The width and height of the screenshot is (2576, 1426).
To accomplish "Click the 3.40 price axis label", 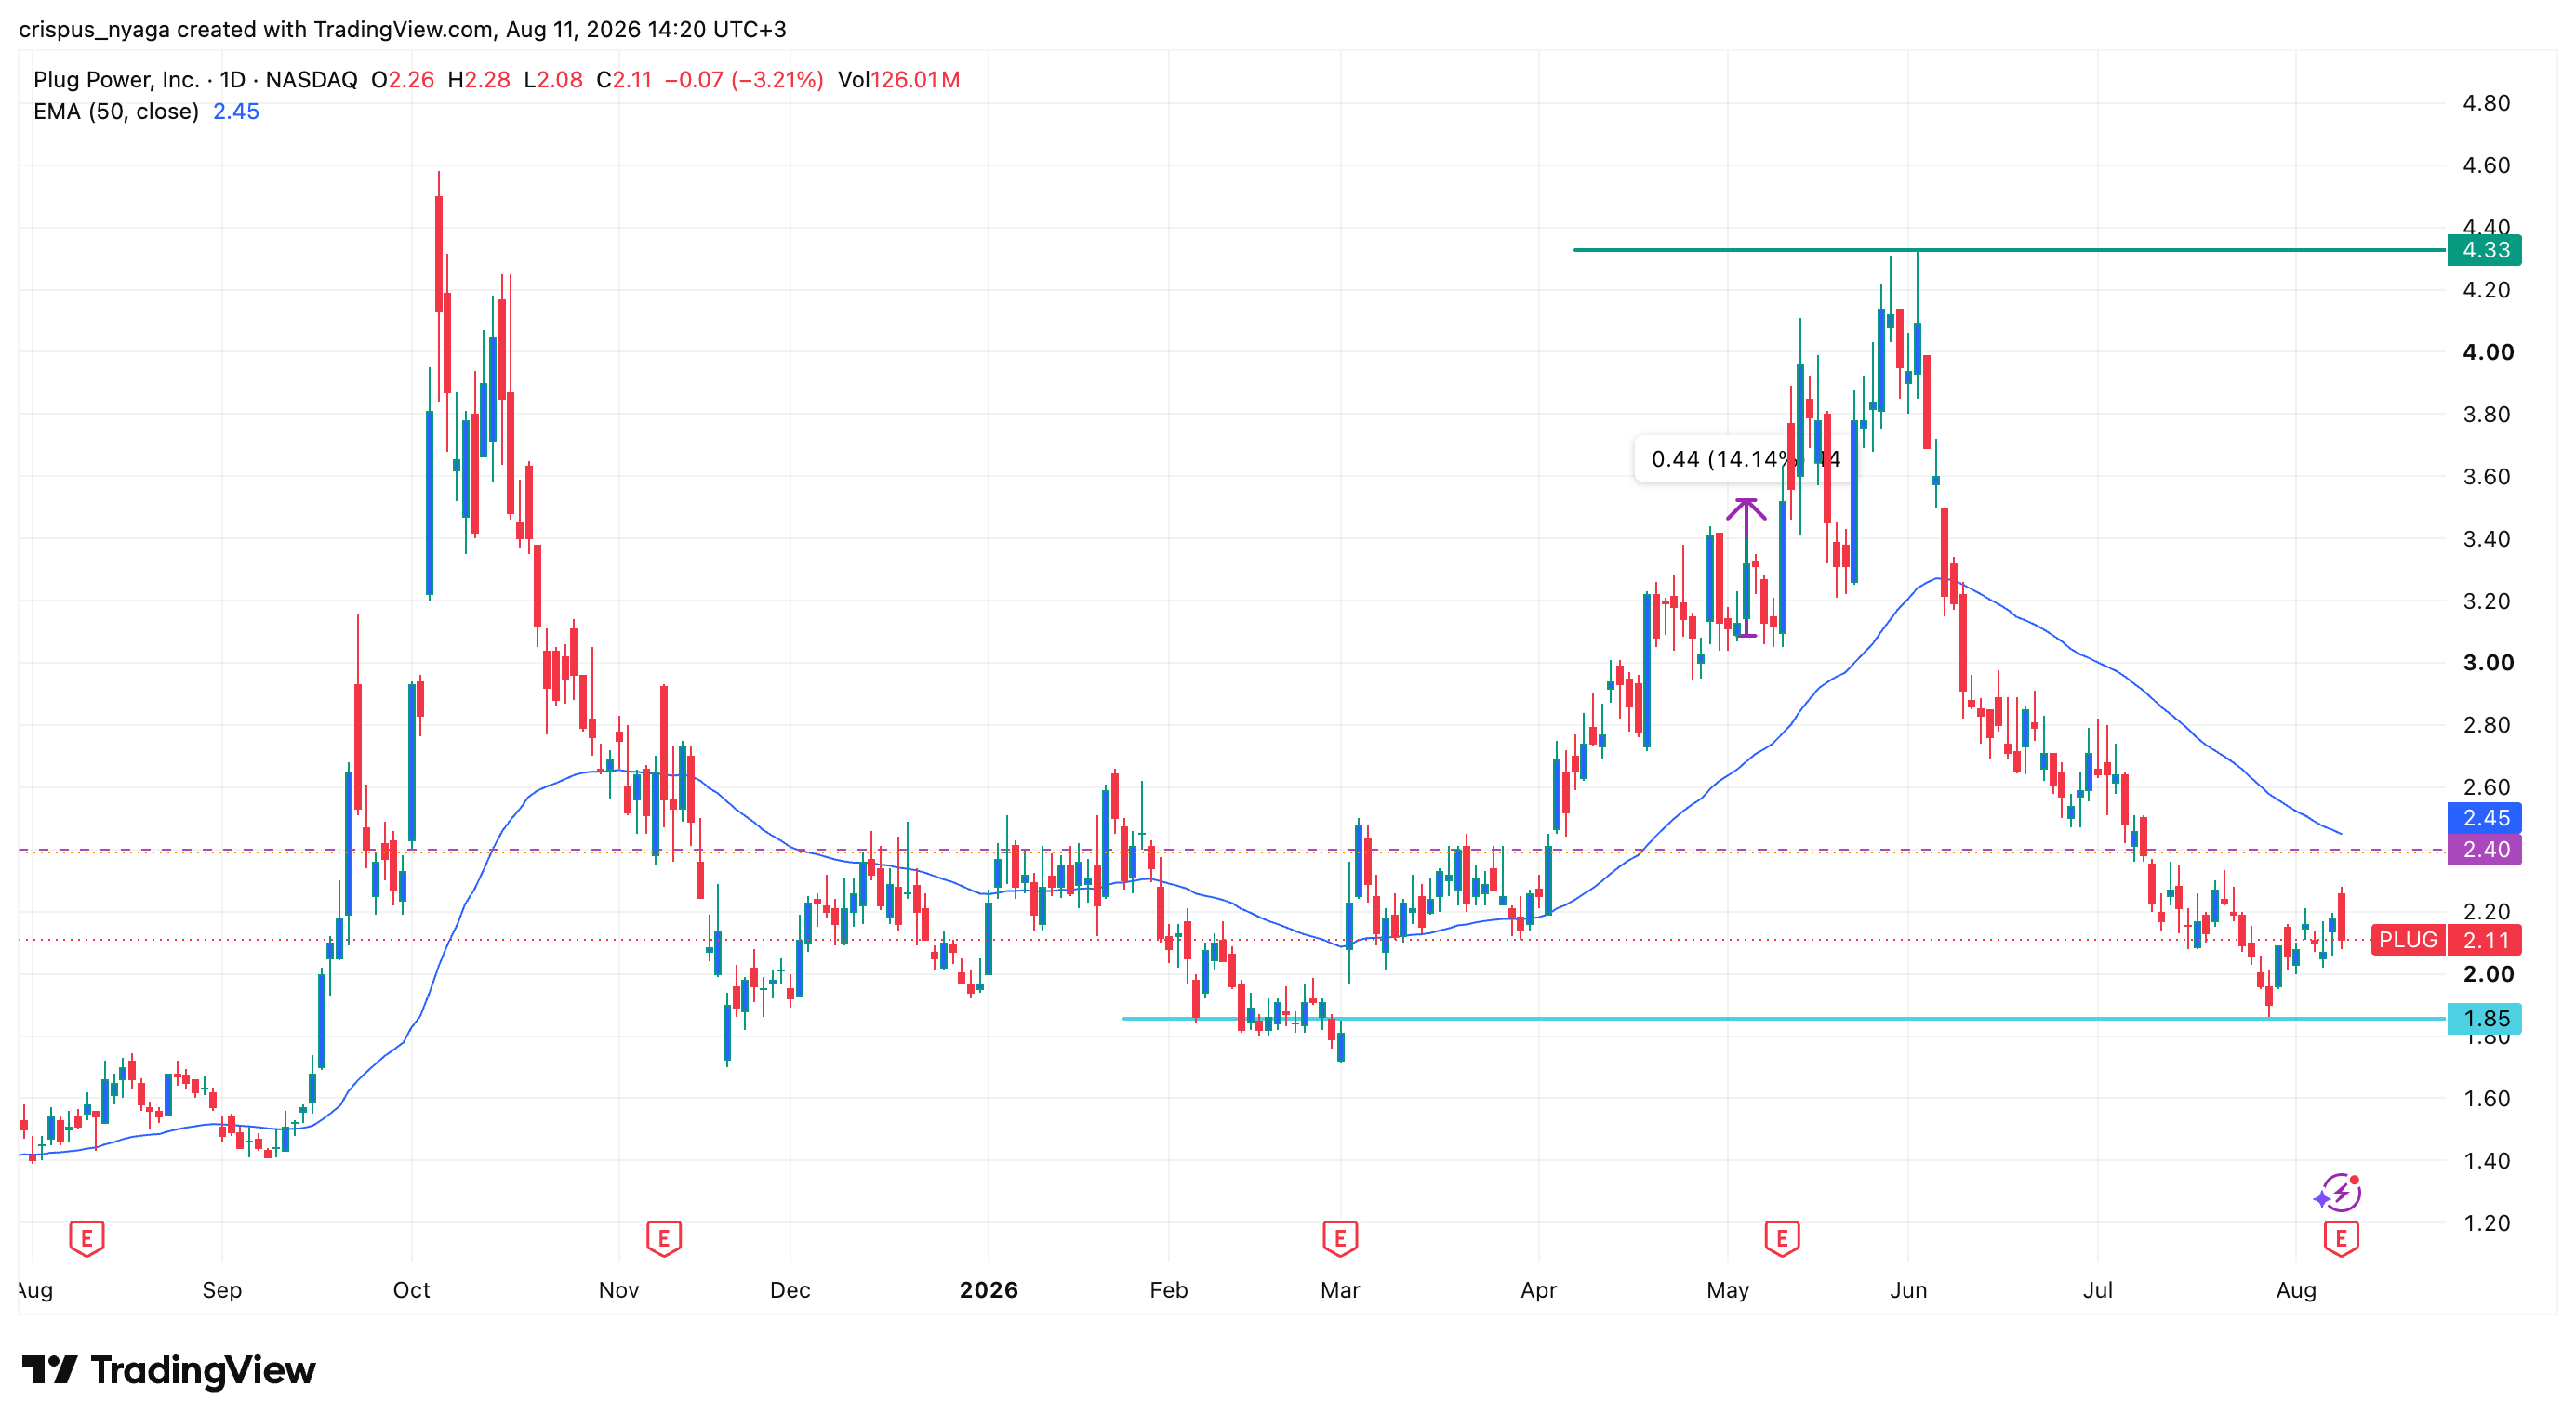I will (x=2486, y=538).
